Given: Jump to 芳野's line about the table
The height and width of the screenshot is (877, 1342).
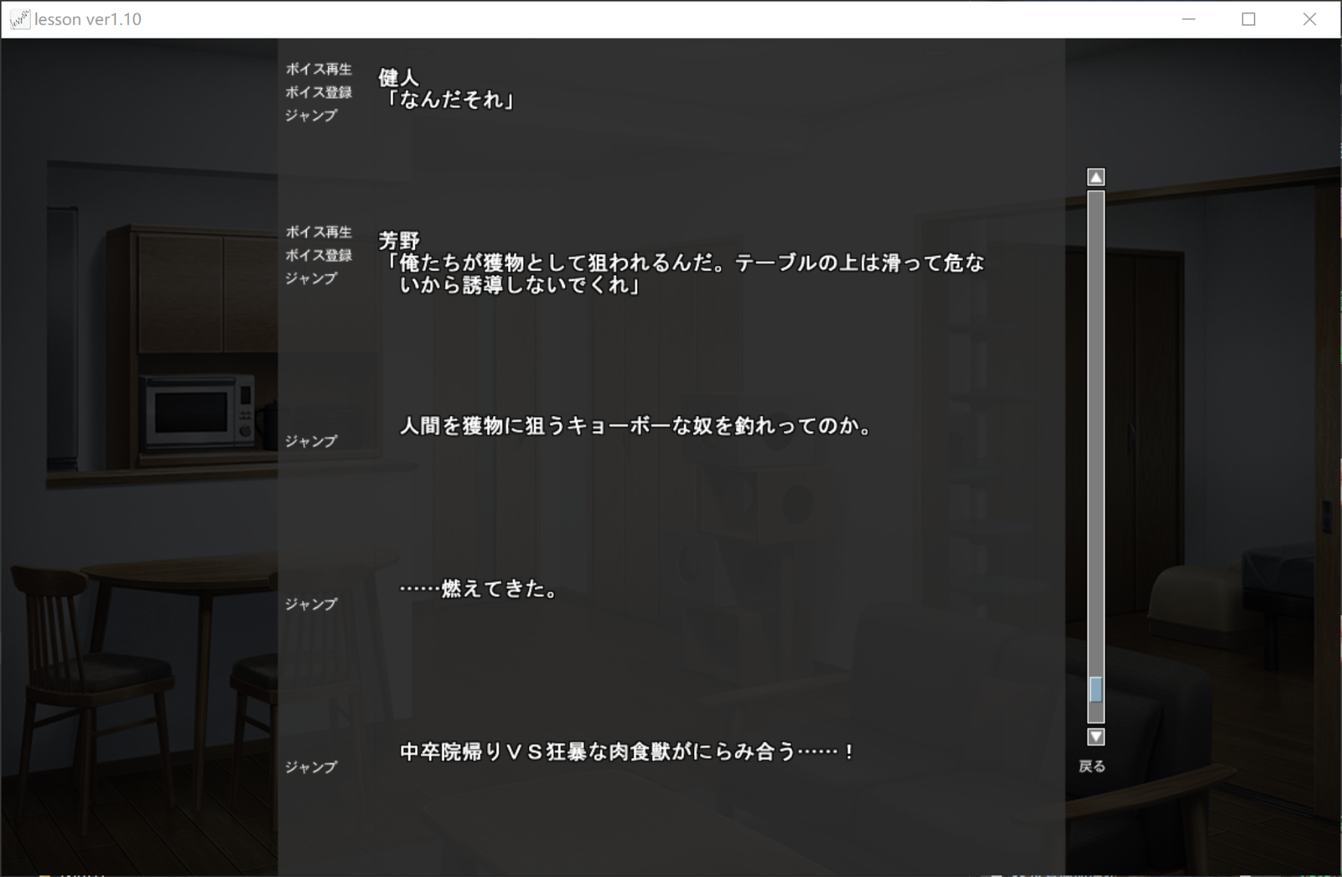Looking at the screenshot, I should (x=310, y=279).
